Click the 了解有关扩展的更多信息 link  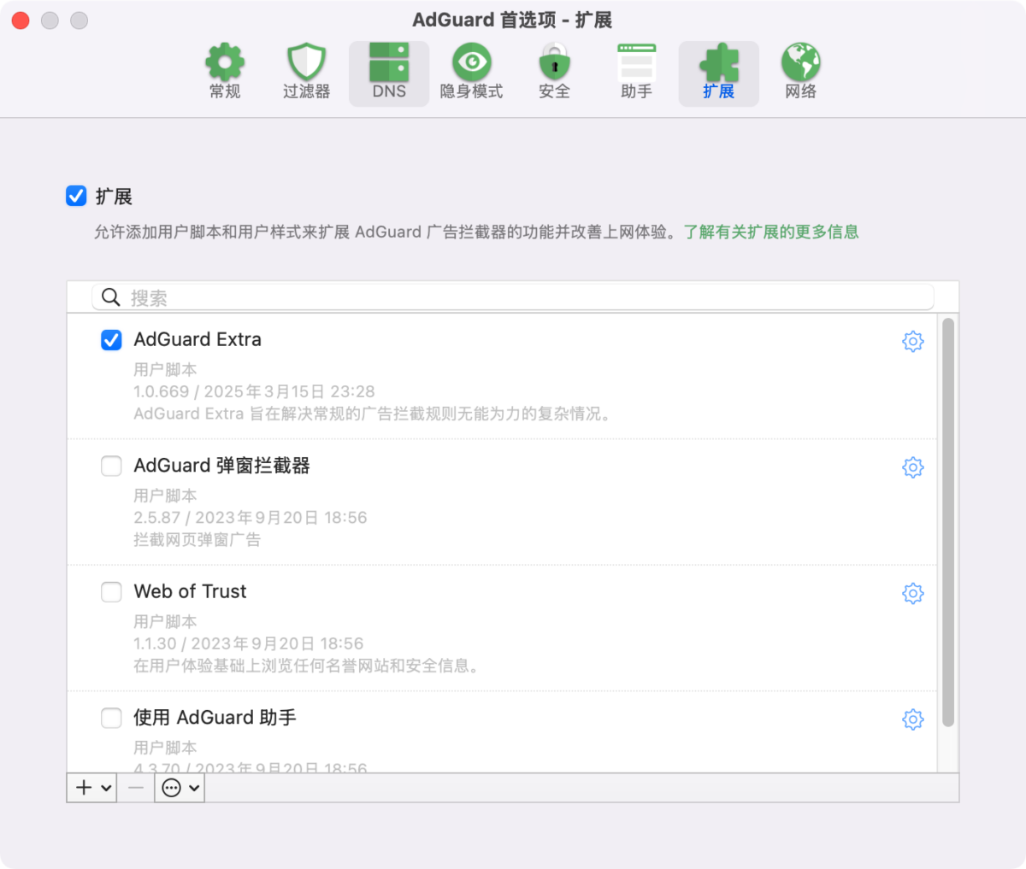click(771, 232)
